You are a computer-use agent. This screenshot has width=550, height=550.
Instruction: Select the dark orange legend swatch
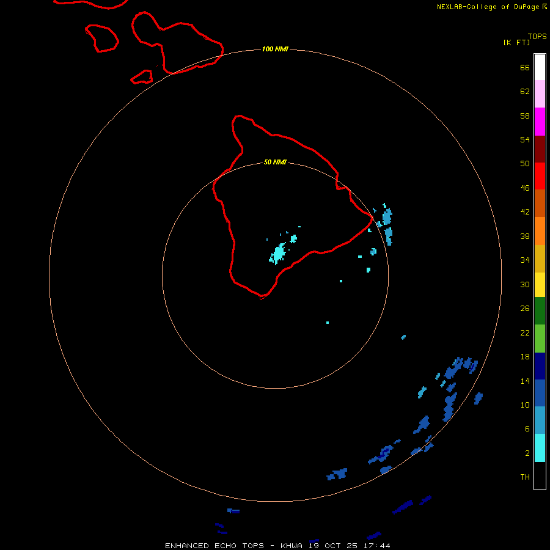(x=540, y=203)
